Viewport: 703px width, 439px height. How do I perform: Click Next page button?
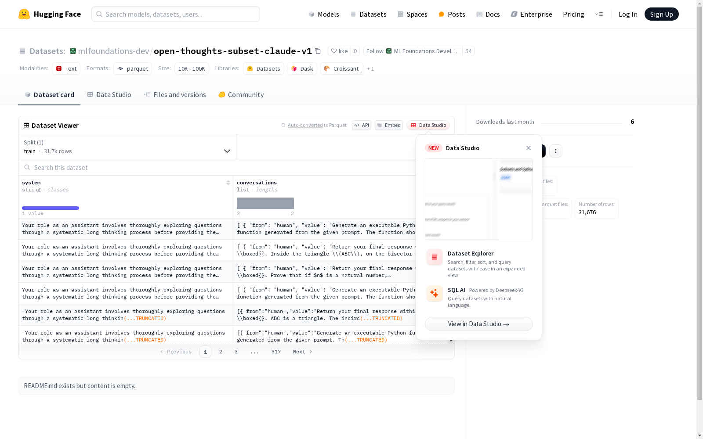[x=303, y=352]
